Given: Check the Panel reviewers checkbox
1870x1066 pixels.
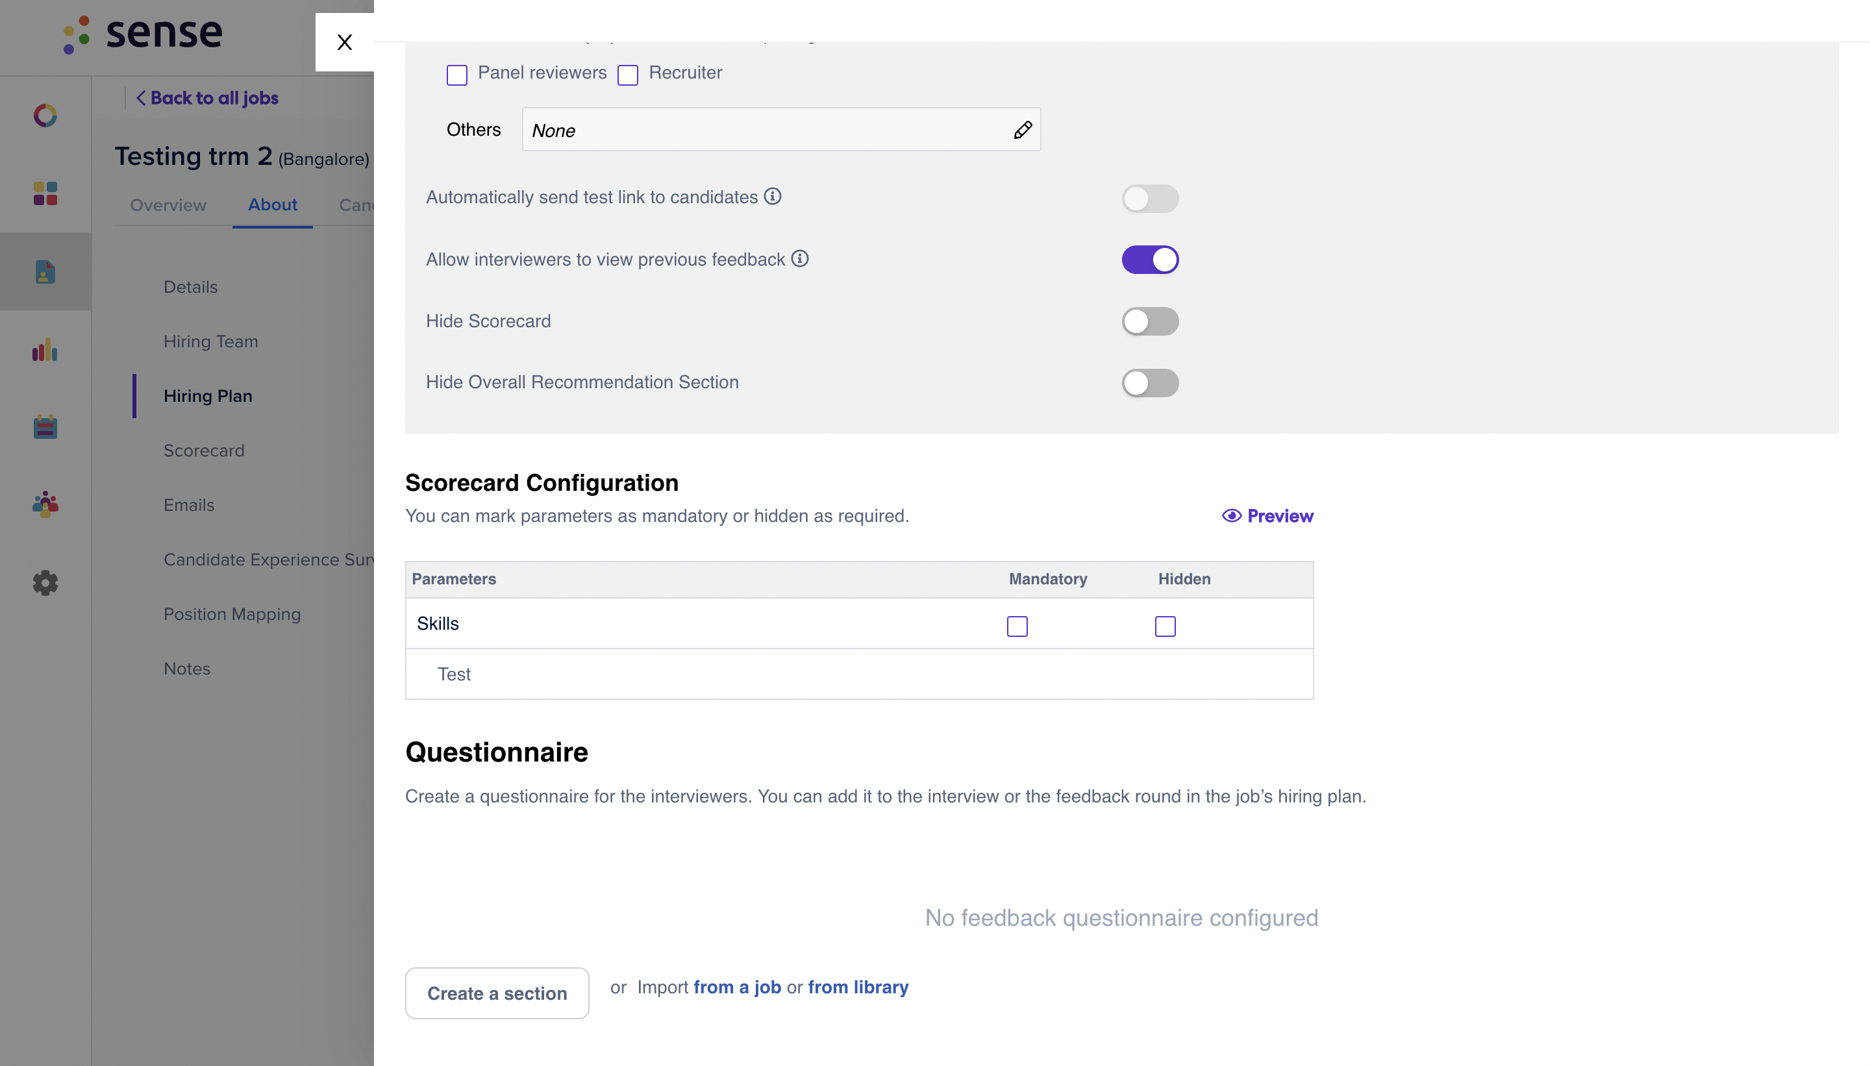Looking at the screenshot, I should [x=457, y=75].
